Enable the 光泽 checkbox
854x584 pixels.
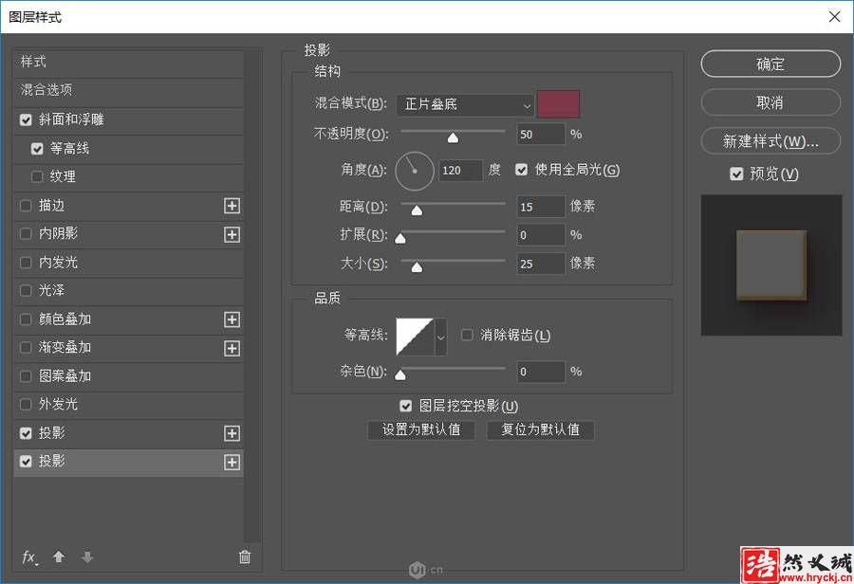(26, 291)
